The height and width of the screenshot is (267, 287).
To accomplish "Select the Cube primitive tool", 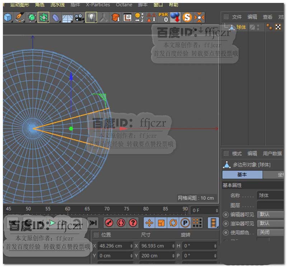I will point(8,18).
